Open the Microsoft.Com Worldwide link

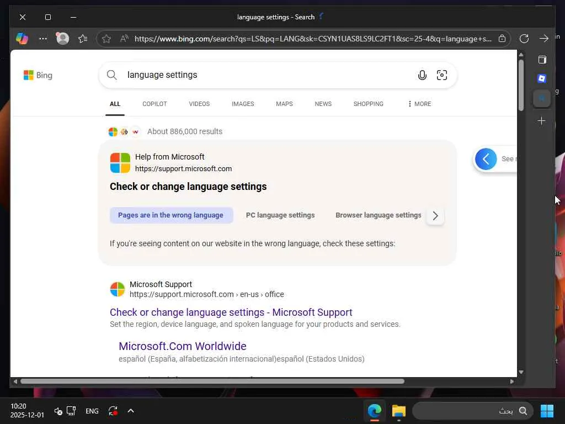click(183, 346)
